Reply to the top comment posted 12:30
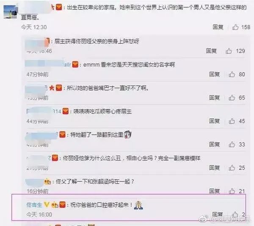254x226 pixels. pos(218,27)
